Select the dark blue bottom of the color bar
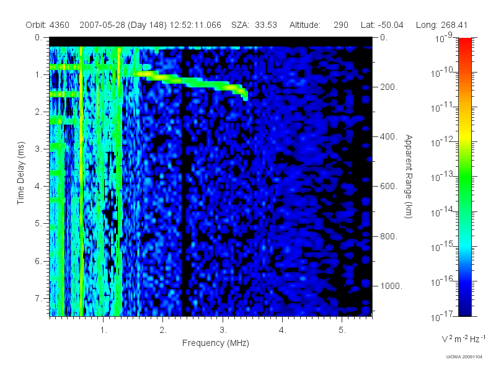The height and width of the screenshot is (372, 496). [464, 304]
